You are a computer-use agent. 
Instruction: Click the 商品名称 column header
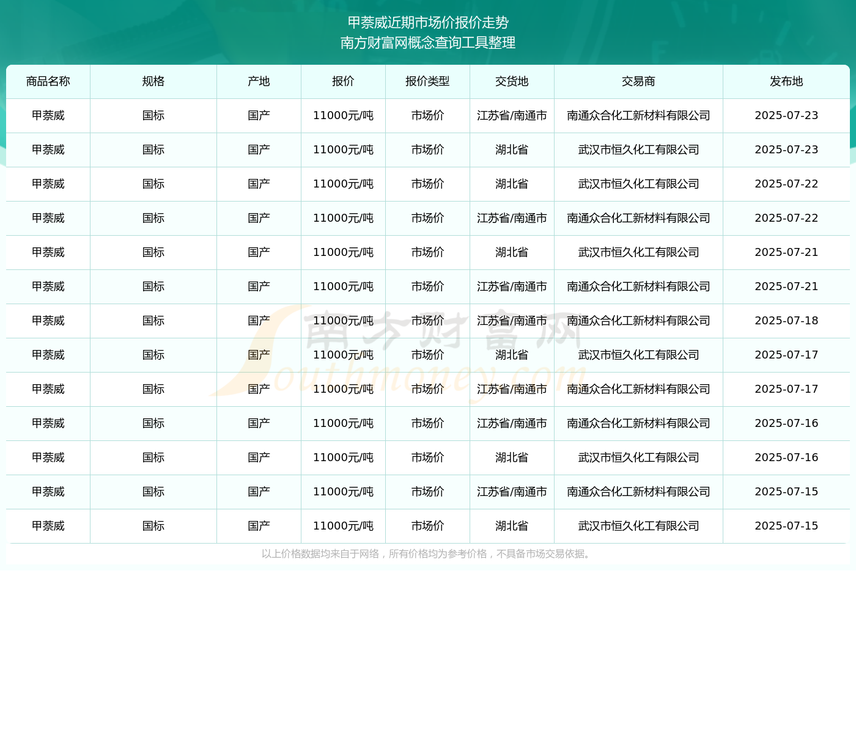[48, 81]
